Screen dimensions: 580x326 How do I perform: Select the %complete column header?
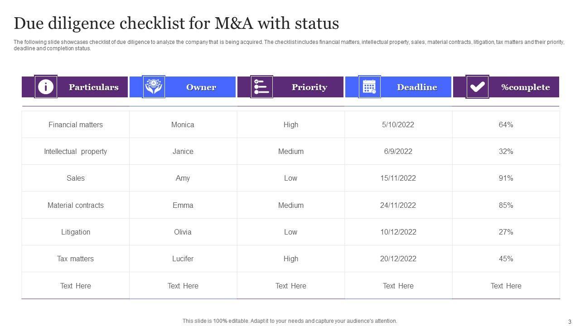[525, 87]
